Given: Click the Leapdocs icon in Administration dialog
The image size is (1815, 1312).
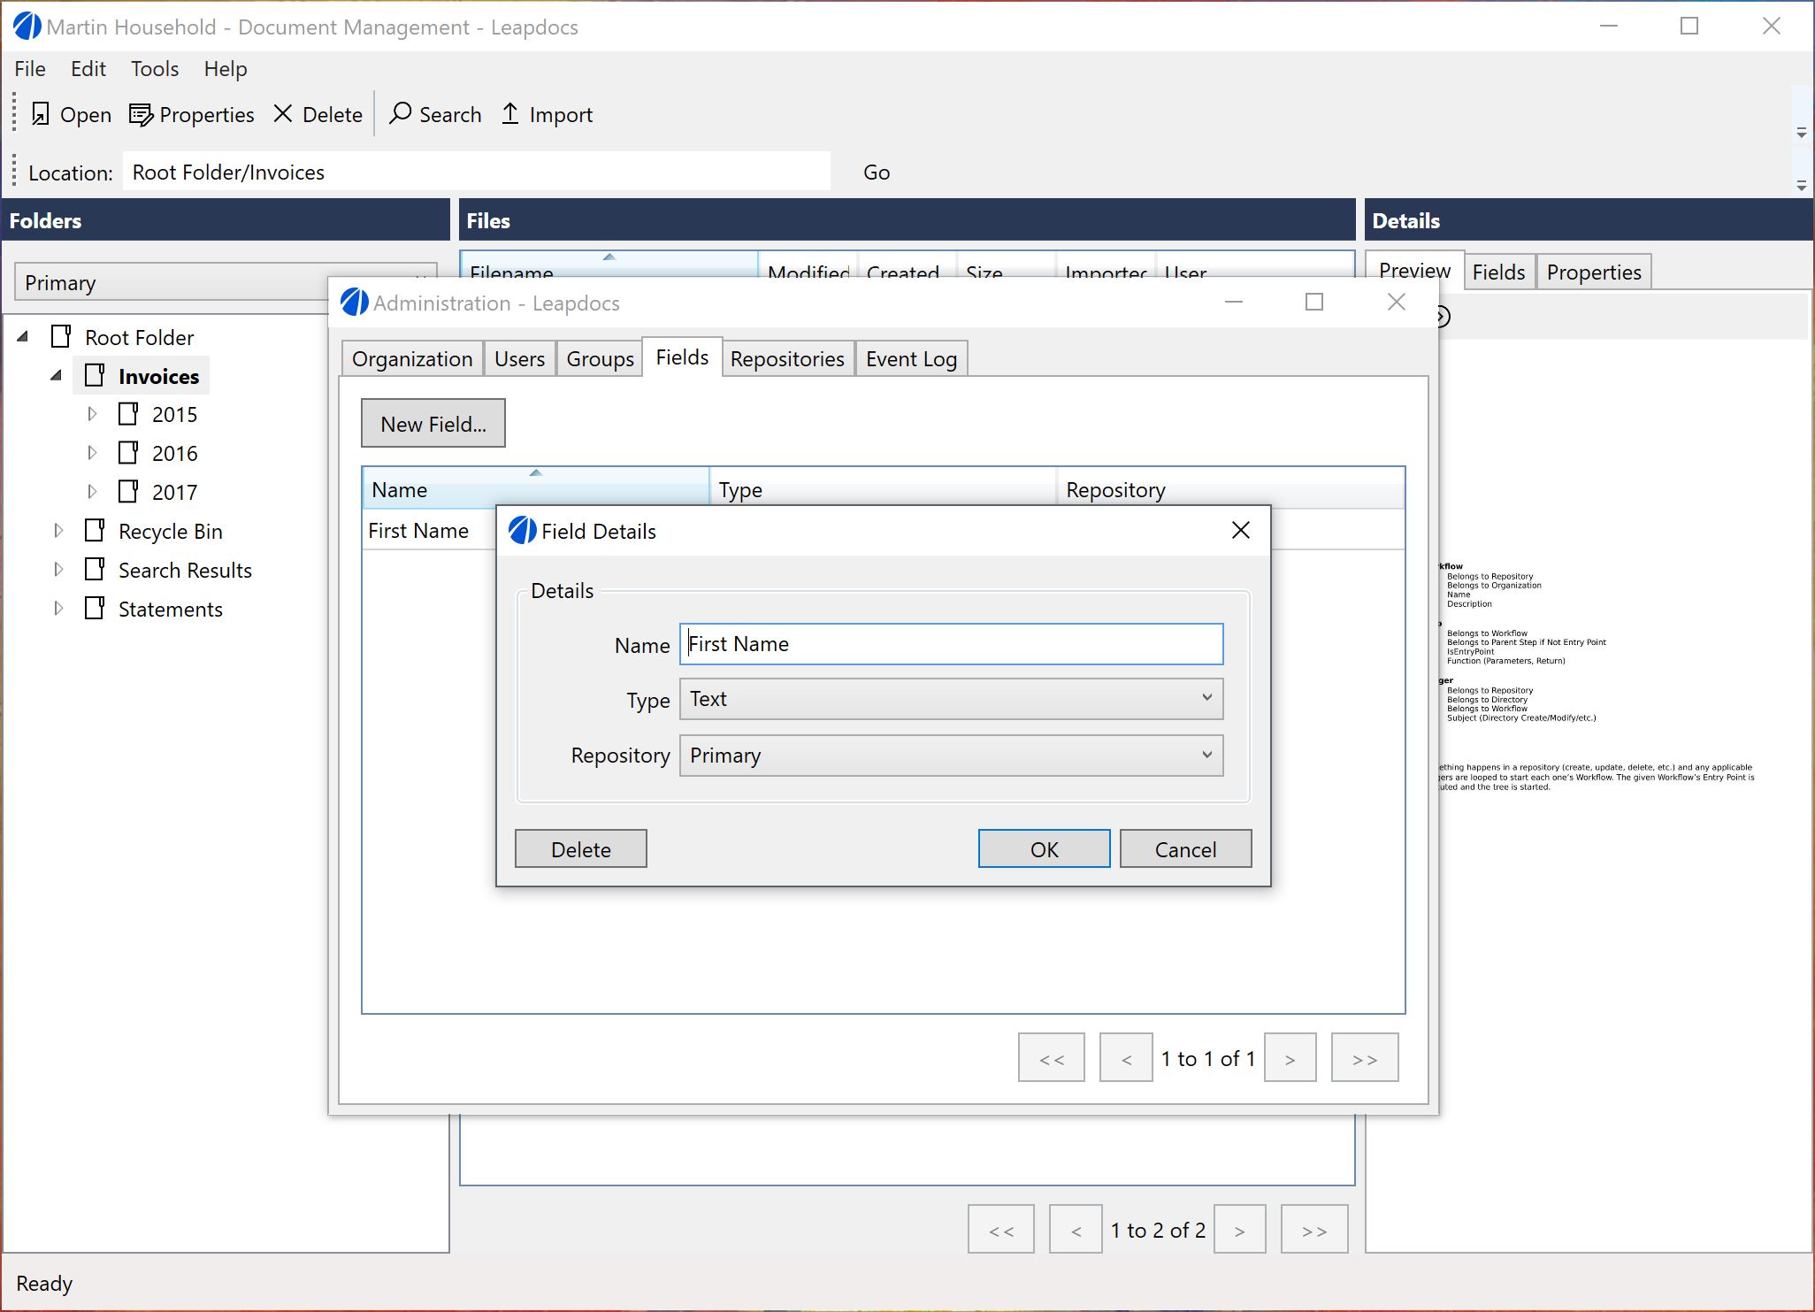Looking at the screenshot, I should [x=355, y=302].
